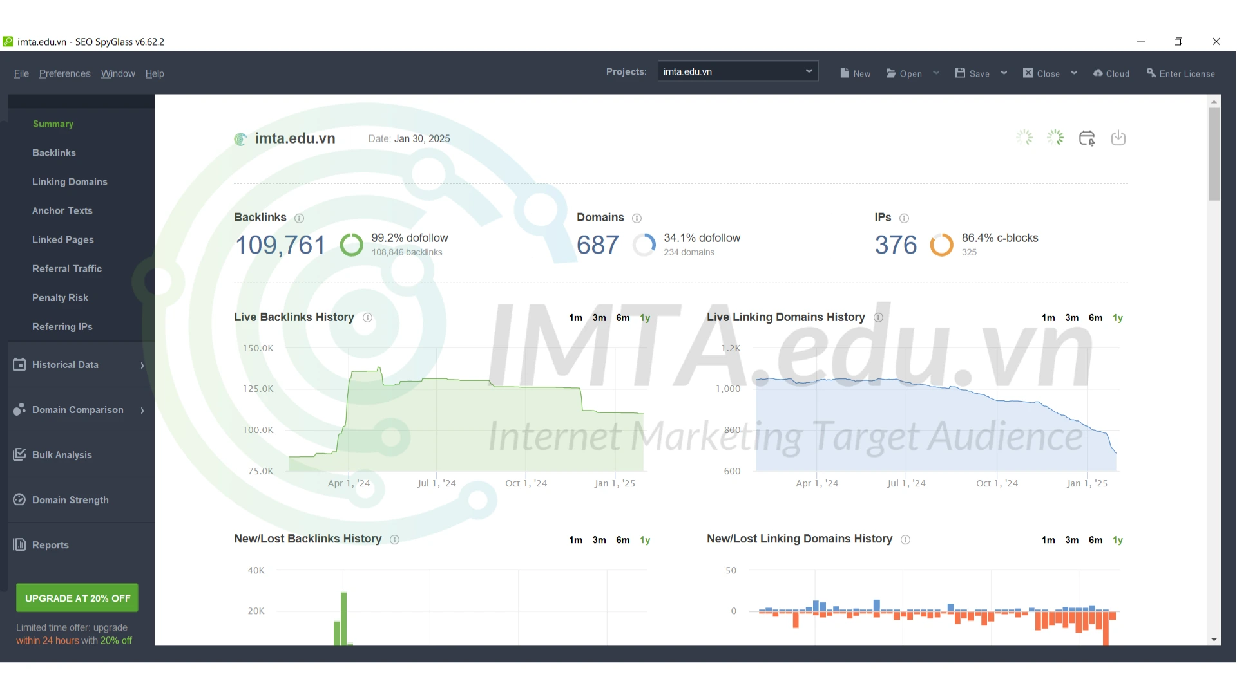Go to Referral Traffic section
The width and height of the screenshot is (1237, 695).
(x=67, y=268)
